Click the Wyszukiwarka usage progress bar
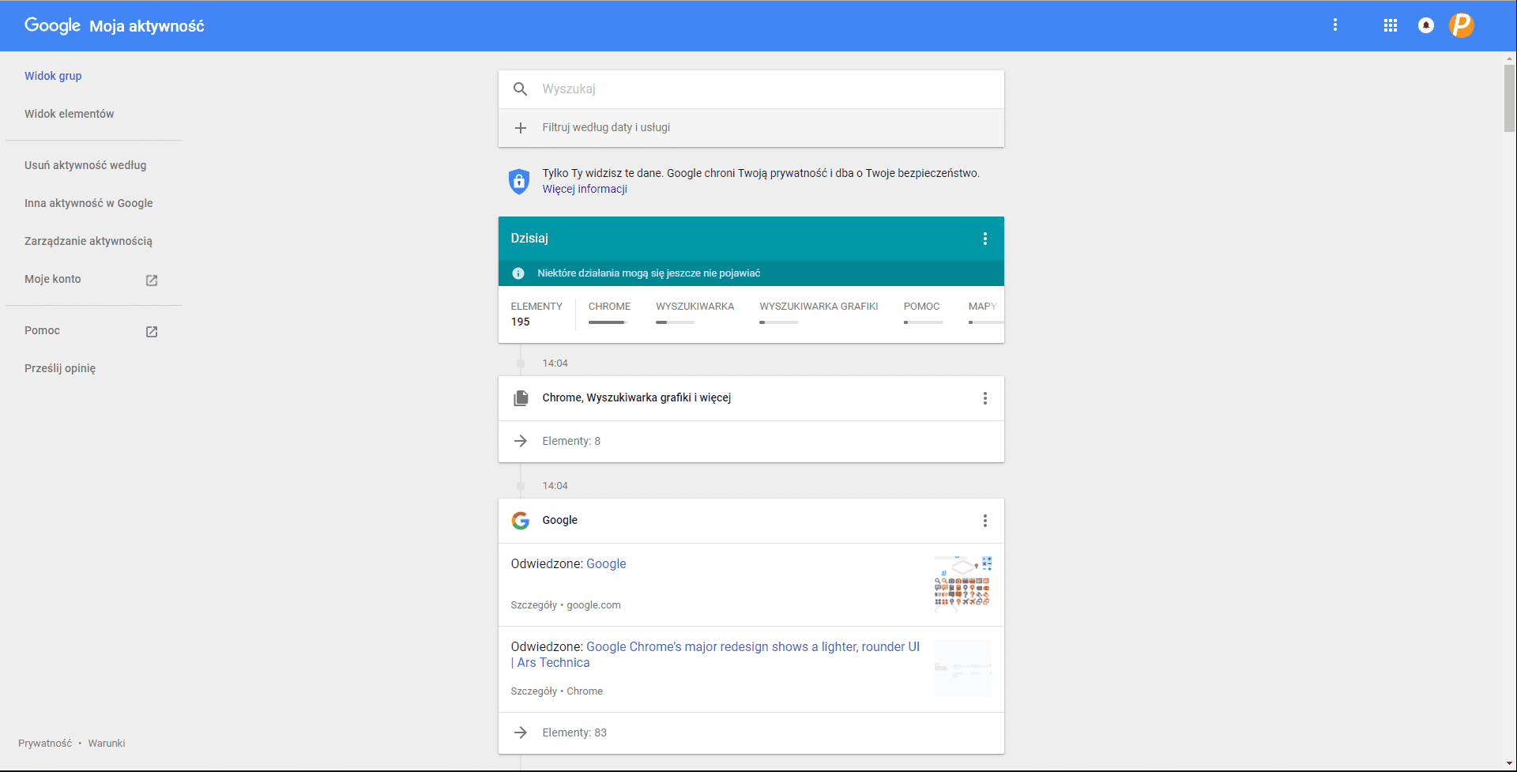1517x772 pixels. (x=676, y=322)
